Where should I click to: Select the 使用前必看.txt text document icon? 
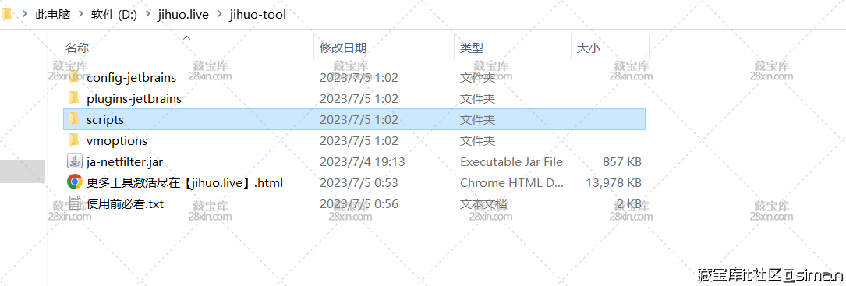tap(74, 203)
